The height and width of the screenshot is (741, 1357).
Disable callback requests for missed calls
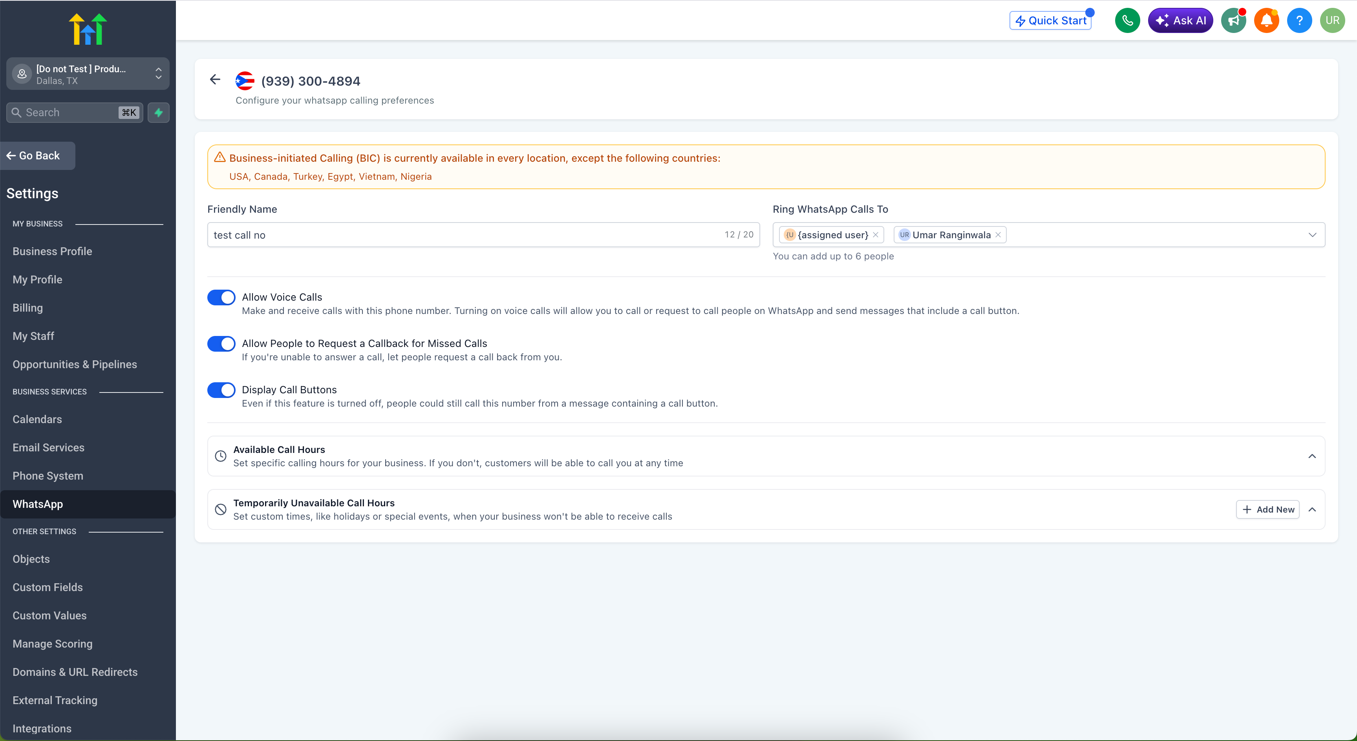pos(221,343)
